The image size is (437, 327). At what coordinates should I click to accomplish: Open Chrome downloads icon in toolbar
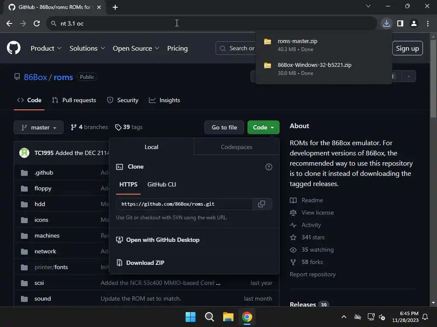tap(386, 23)
